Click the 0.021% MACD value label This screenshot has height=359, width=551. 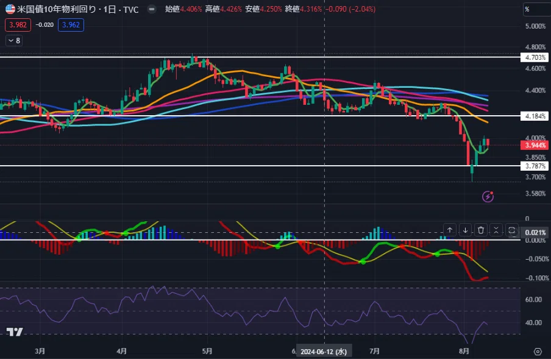pos(535,233)
